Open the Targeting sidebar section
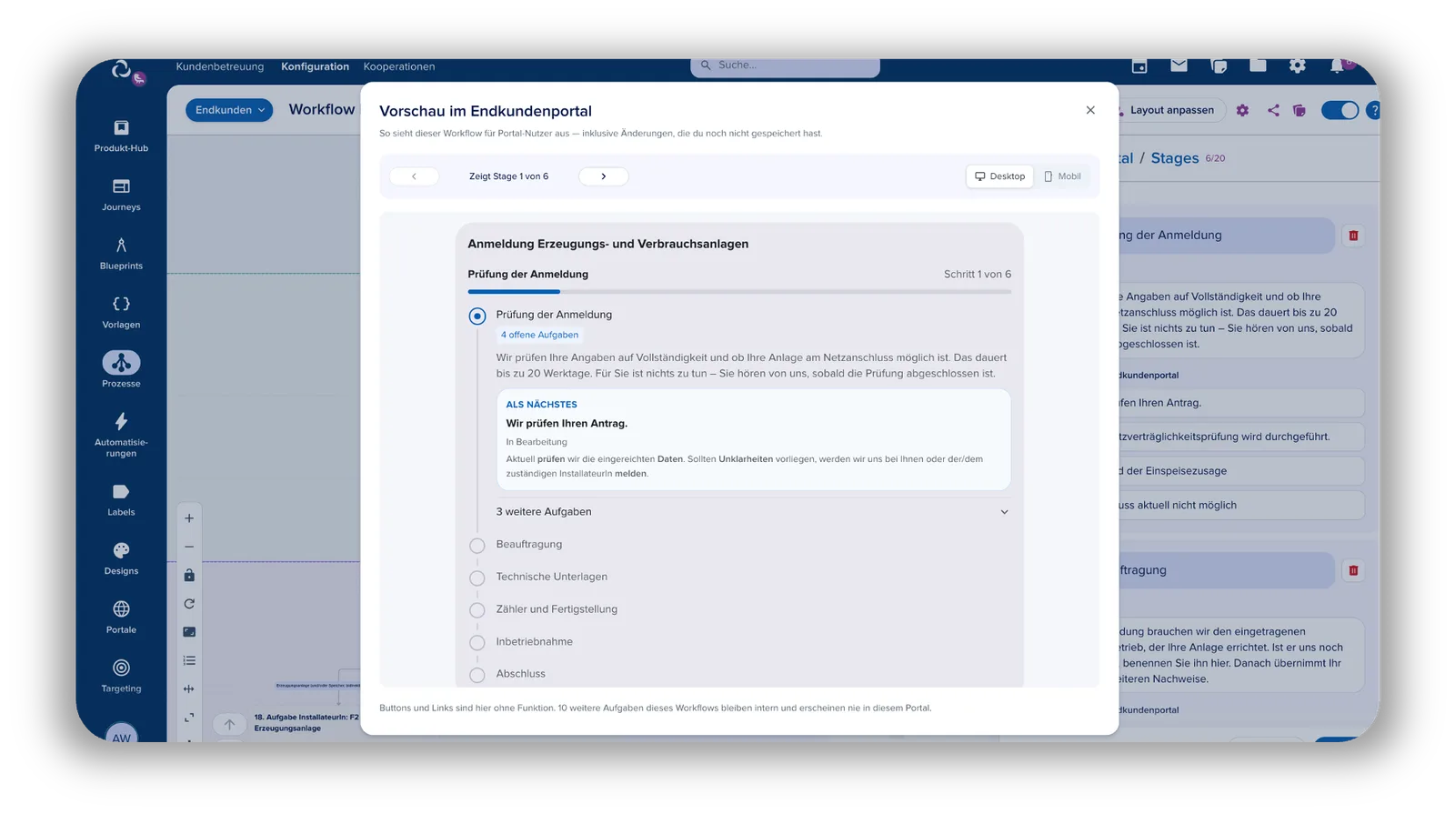This screenshot has width=1455, height=814. [121, 677]
